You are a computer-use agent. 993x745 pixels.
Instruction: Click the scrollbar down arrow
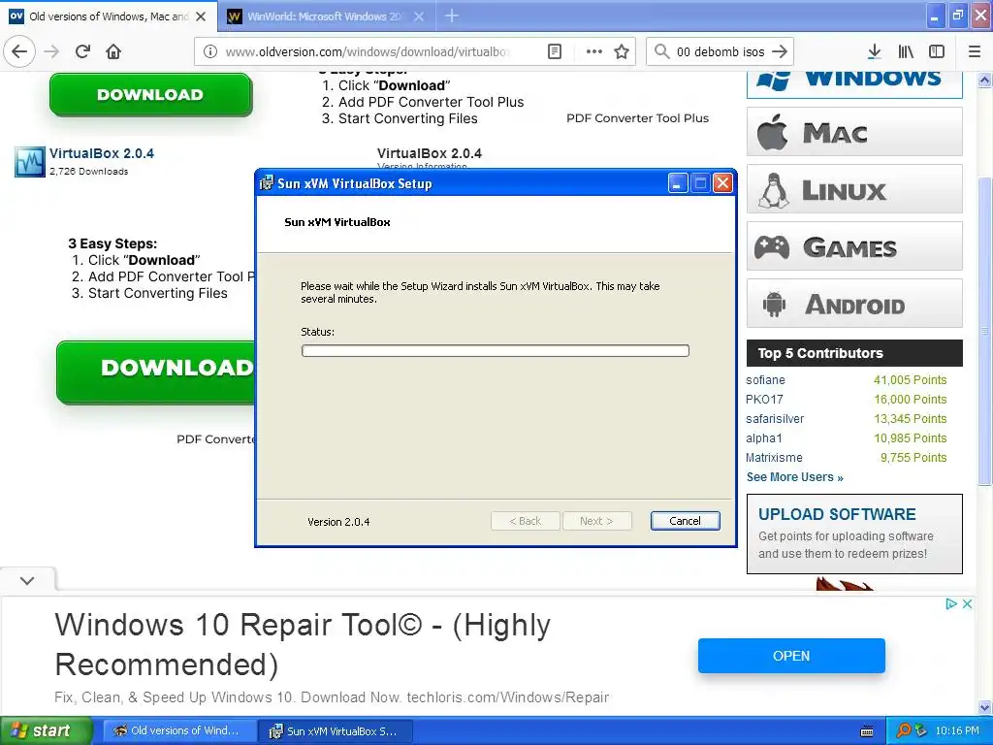(985, 707)
